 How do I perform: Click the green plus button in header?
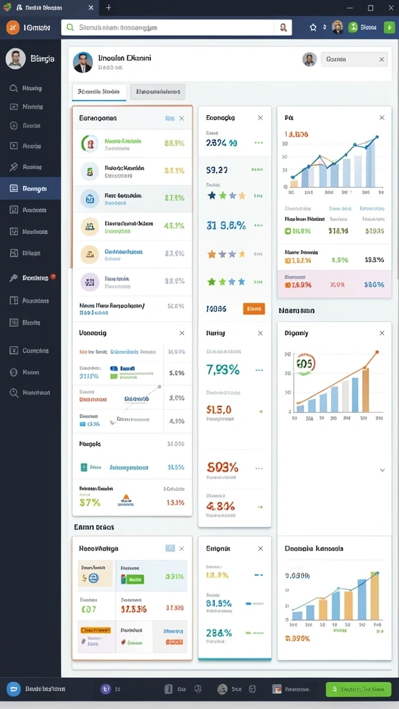coord(389,27)
